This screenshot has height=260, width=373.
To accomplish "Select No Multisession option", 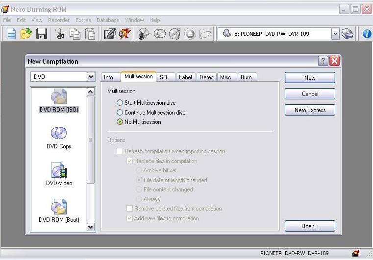I will 139,122.
